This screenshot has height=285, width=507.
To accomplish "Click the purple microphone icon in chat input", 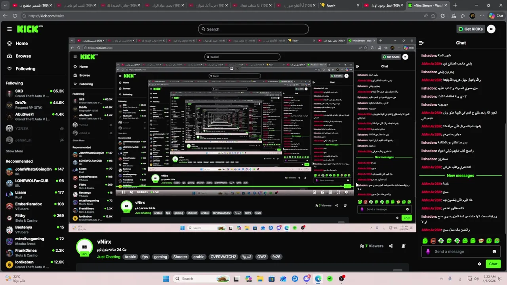I will point(428,251).
